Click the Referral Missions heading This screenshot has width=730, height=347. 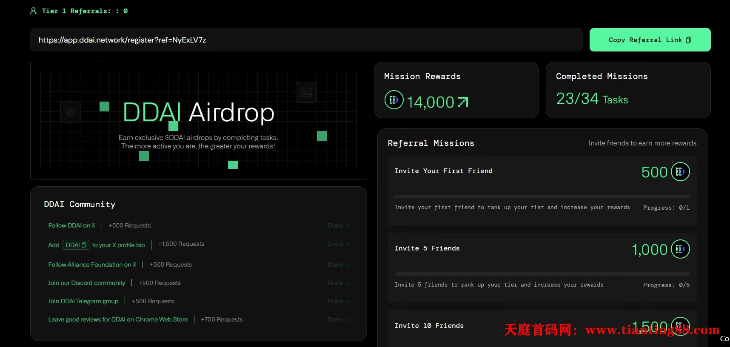431,143
